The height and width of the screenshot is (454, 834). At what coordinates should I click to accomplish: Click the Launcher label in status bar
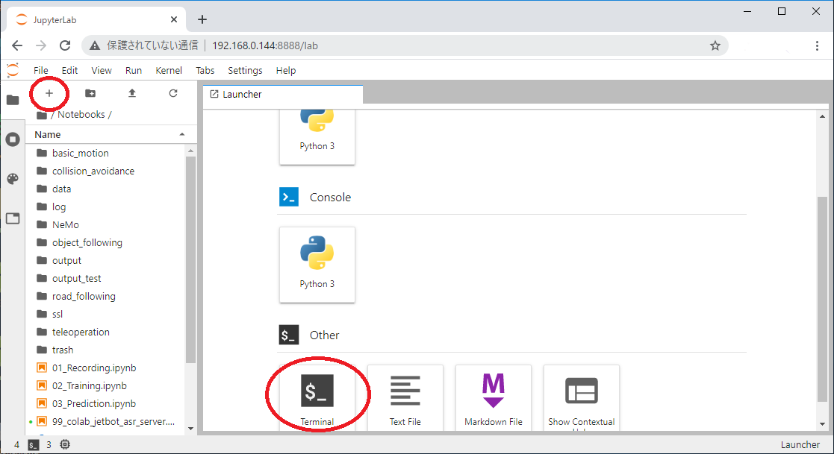(x=800, y=445)
